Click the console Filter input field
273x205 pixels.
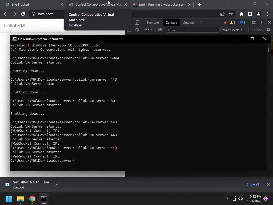point(192,30)
